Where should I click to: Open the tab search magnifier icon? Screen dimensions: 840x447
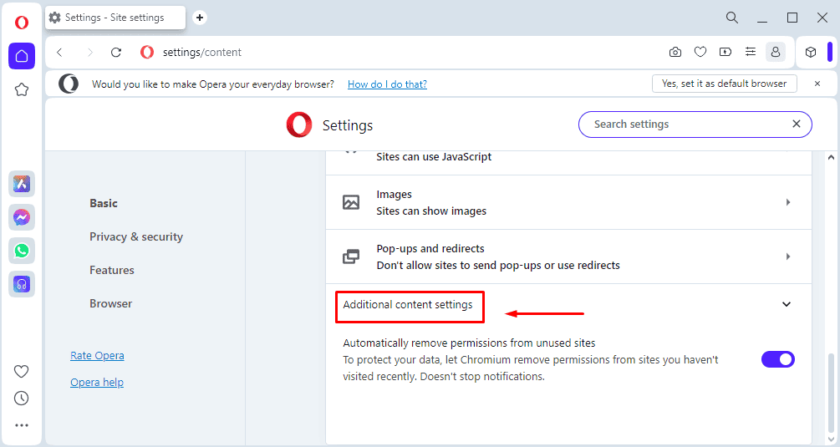732,18
